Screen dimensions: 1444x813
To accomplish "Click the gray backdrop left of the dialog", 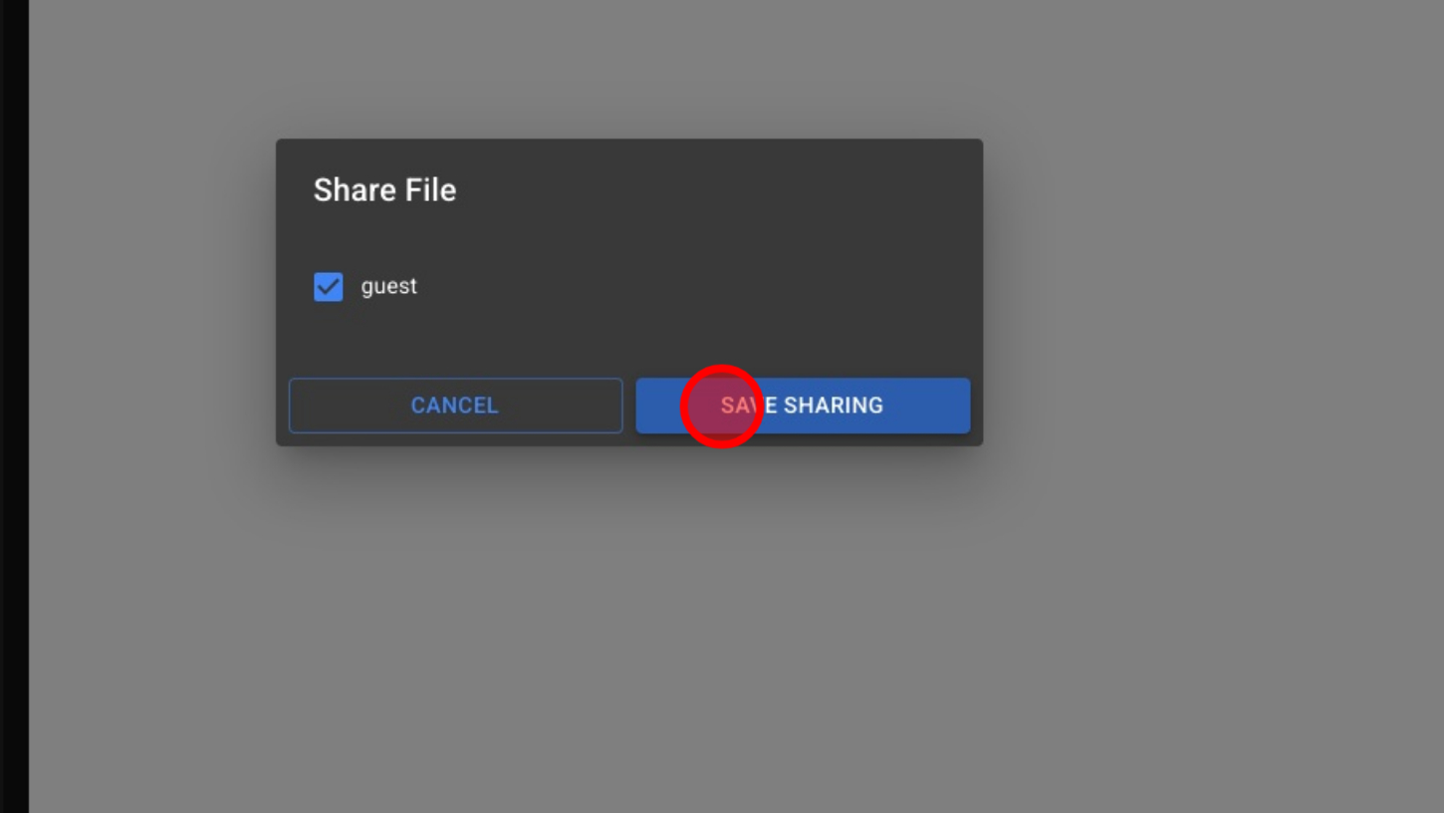I will 149,299.
